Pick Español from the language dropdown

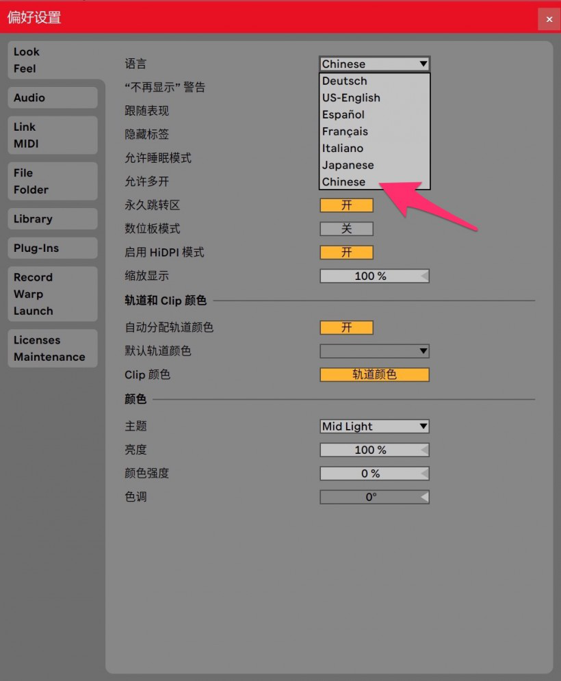pyautogui.click(x=375, y=115)
